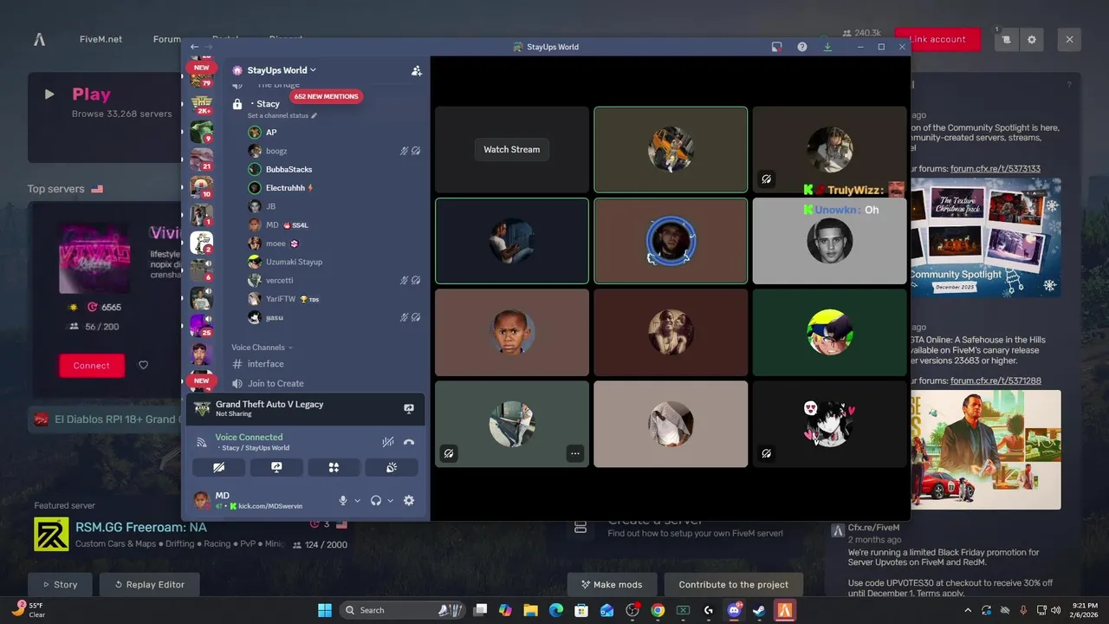The width and height of the screenshot is (1109, 624).
Task: Click the Play card in FiveM
Action: coord(105,117)
